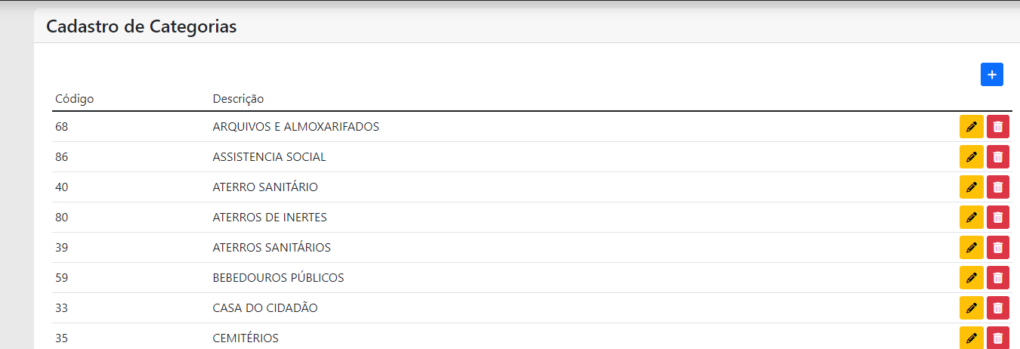This screenshot has height=349, width=1020.
Task: Delete the ATERROS SANITÁRIOS category
Action: (x=998, y=248)
